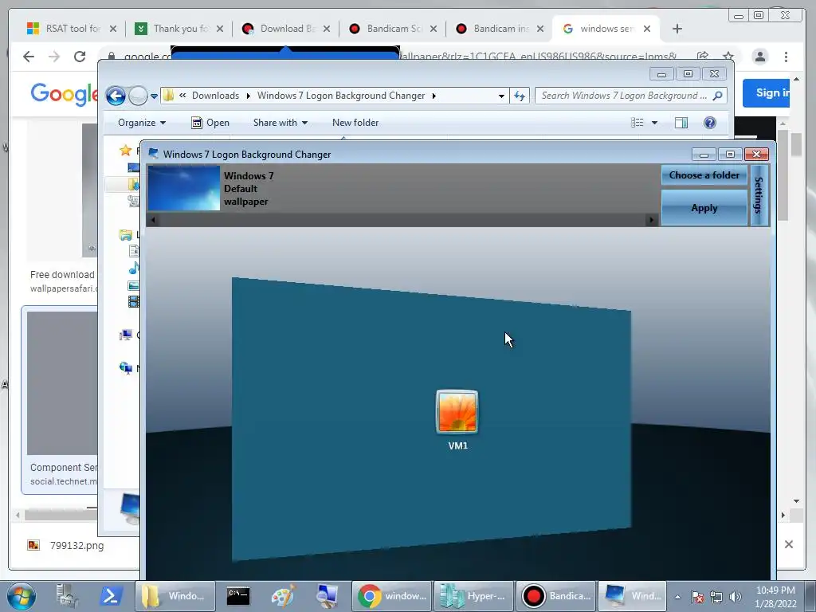
Task: Open Share with dropdown menu
Action: click(x=280, y=123)
